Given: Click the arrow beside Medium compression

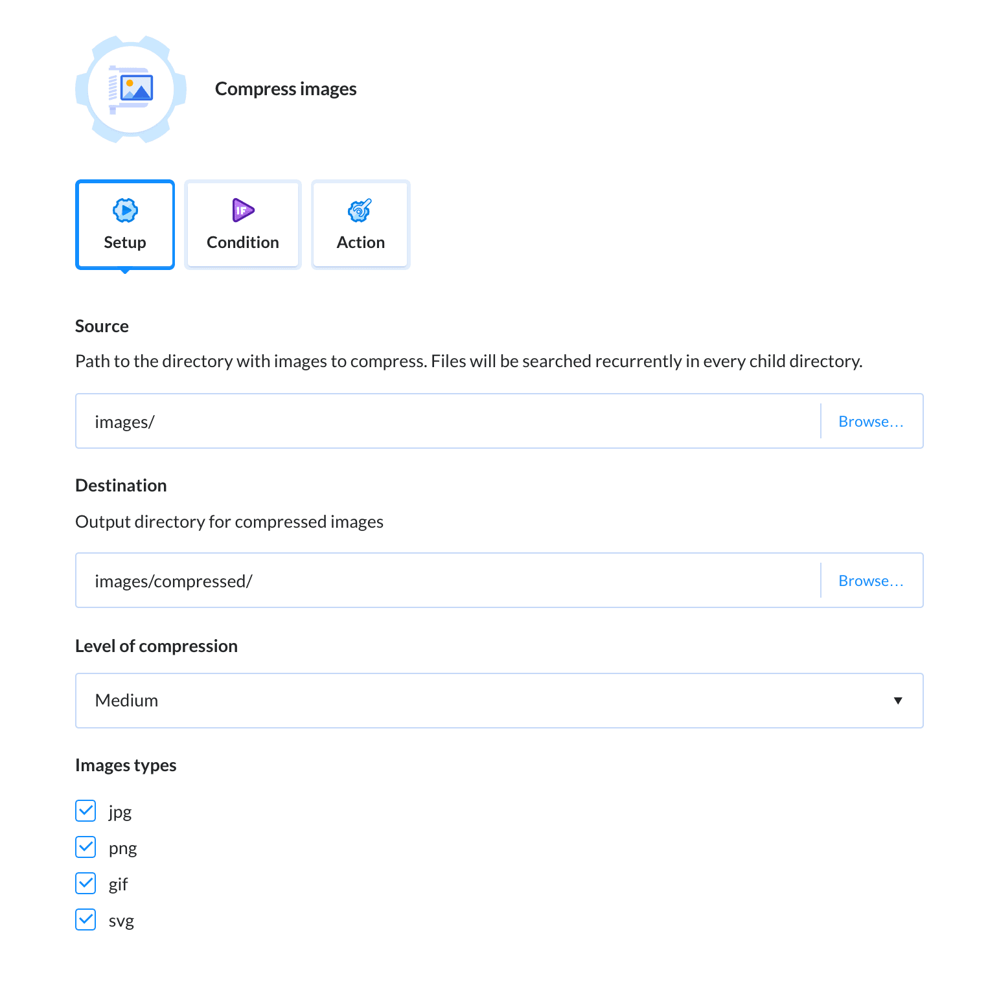Looking at the screenshot, I should pyautogui.click(x=898, y=701).
